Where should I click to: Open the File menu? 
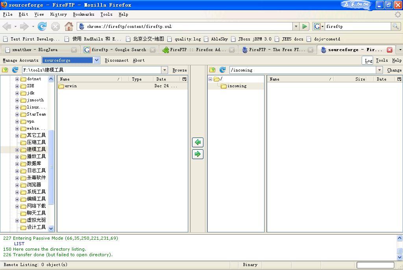pos(8,15)
